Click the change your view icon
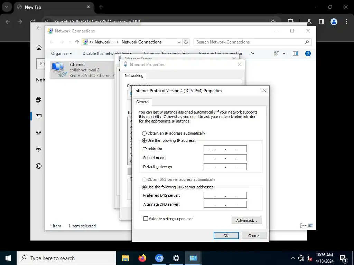Viewport: 354px width, 265px height. [276, 53]
